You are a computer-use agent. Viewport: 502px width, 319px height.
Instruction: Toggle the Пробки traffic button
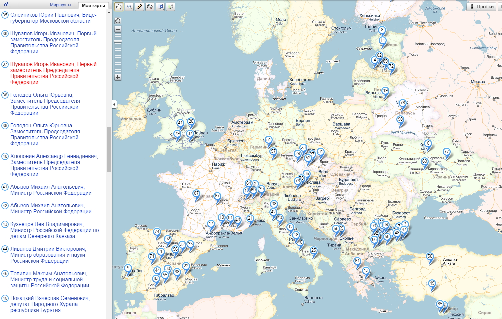click(x=481, y=6)
